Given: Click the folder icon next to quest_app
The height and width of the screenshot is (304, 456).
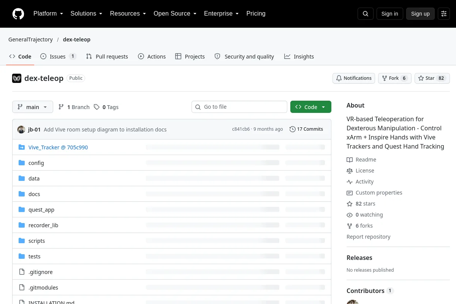Looking at the screenshot, I should 22,209.
